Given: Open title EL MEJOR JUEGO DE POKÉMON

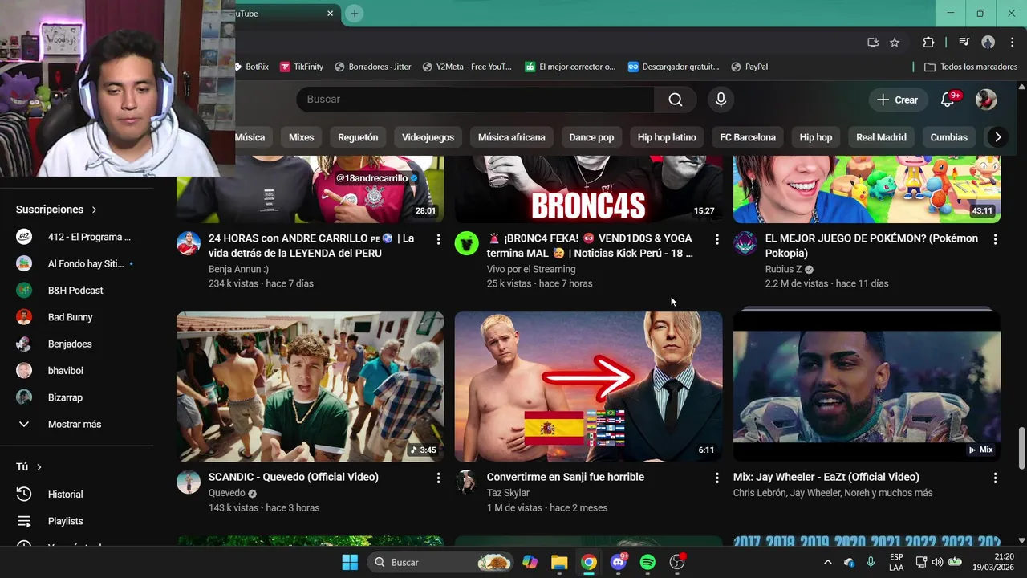Looking at the screenshot, I should 871,246.
